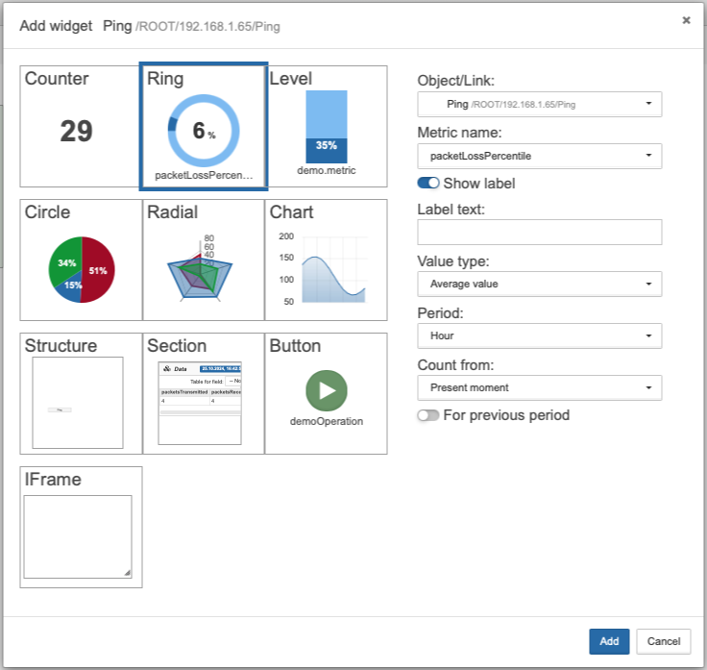
Task: Close the Add widget dialog
Action: coord(686,20)
